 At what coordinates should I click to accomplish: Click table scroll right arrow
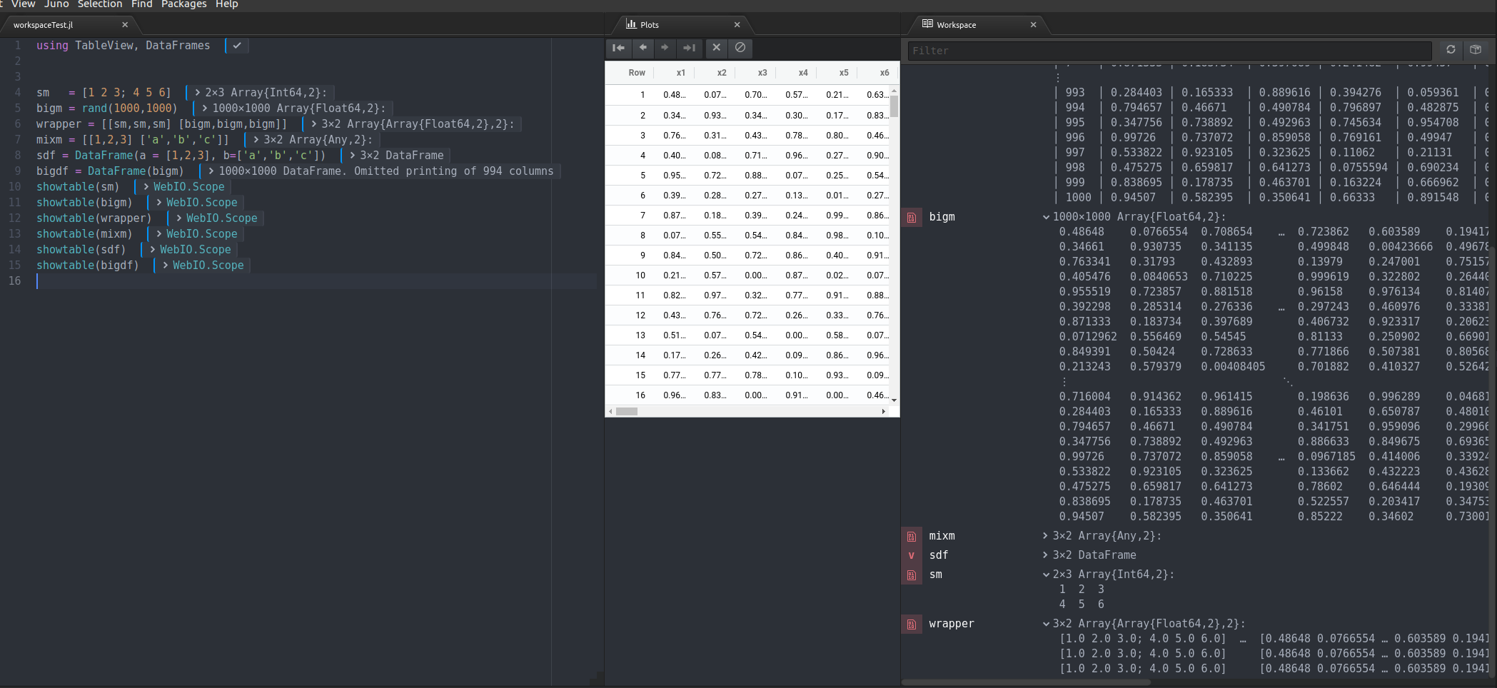tap(884, 411)
